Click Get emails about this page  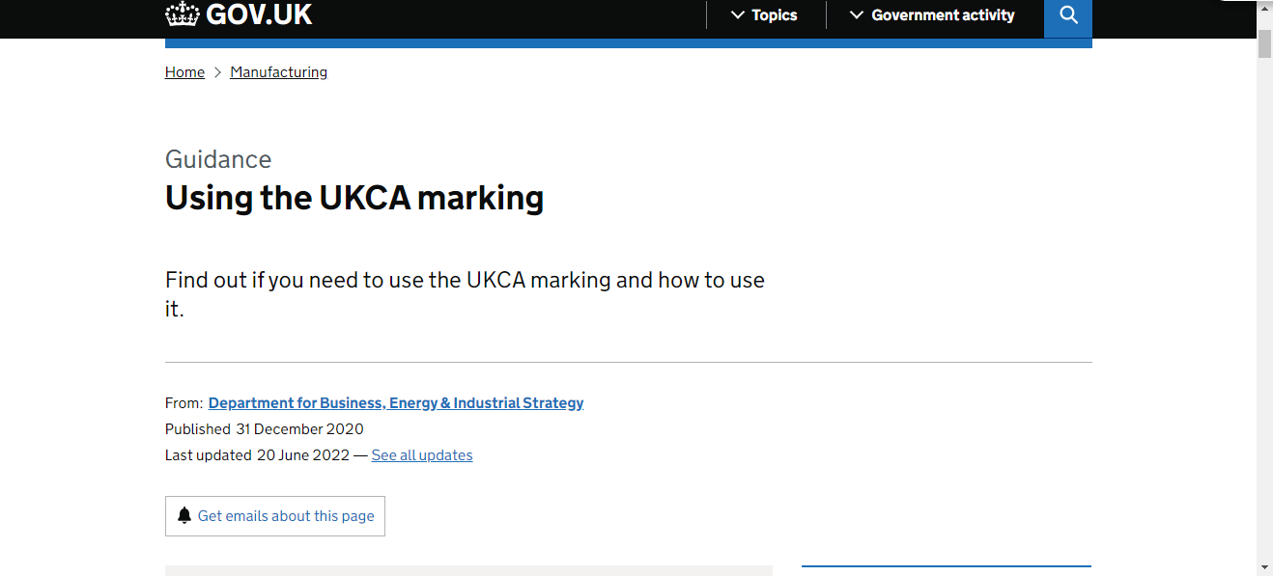(x=275, y=516)
